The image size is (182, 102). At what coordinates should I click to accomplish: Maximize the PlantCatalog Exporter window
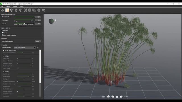click(173, 4)
